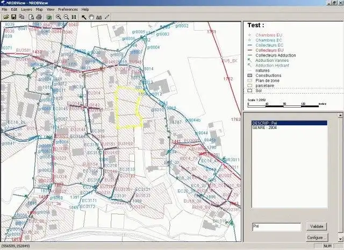Activate the hand pan tool
The image size is (344, 250).
click(91, 17)
